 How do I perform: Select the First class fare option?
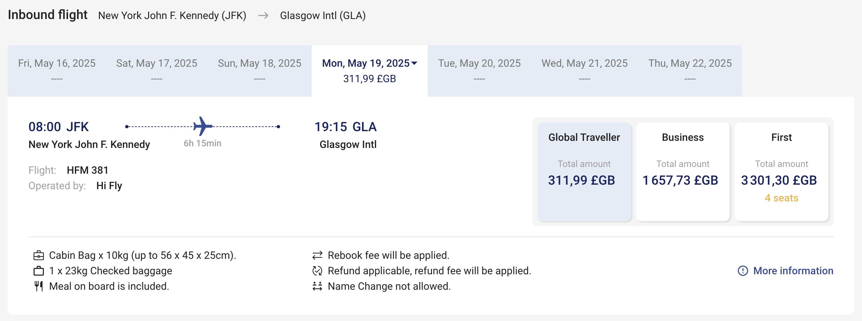click(x=781, y=171)
